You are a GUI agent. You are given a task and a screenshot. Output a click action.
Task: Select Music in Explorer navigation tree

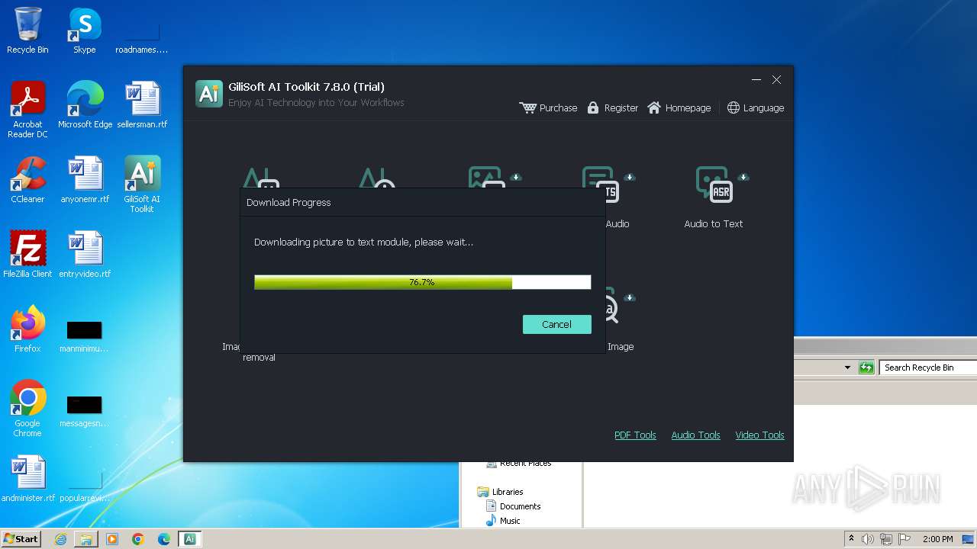[509, 521]
